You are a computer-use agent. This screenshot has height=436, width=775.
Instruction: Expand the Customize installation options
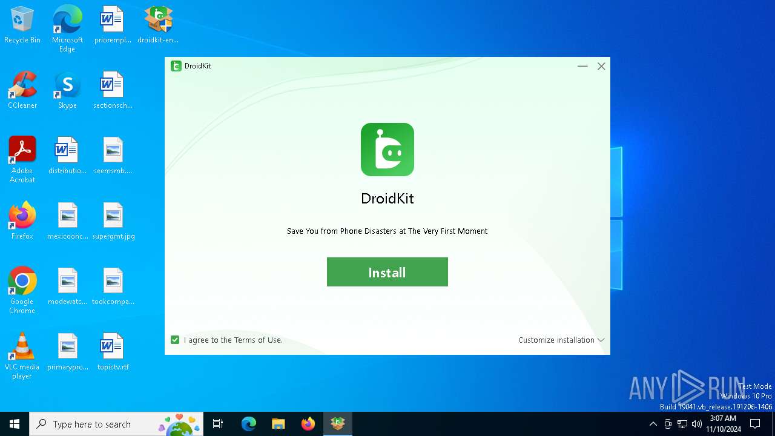click(x=561, y=340)
